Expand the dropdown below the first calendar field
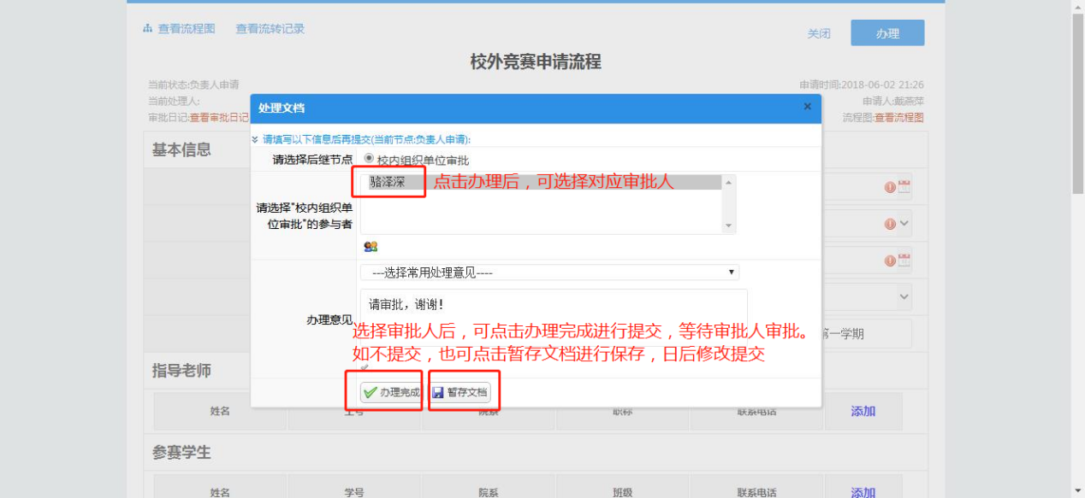1085x498 pixels. [x=904, y=224]
